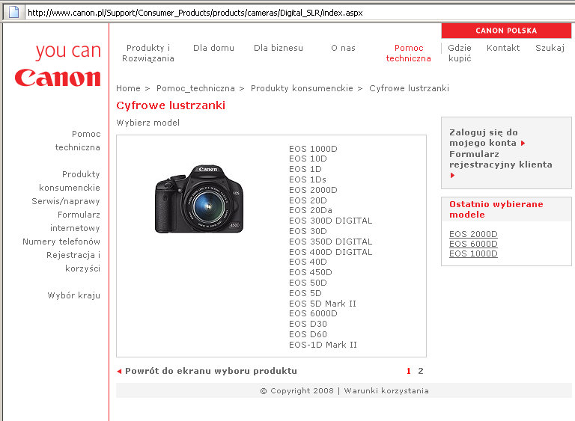Open recently chosen EOS 1000D link
The image size is (575, 421).
pyautogui.click(x=473, y=253)
